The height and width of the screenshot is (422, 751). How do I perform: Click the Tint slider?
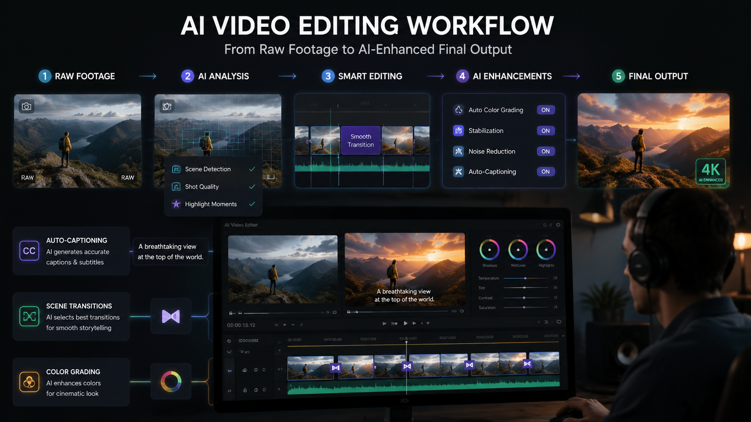[x=526, y=287]
